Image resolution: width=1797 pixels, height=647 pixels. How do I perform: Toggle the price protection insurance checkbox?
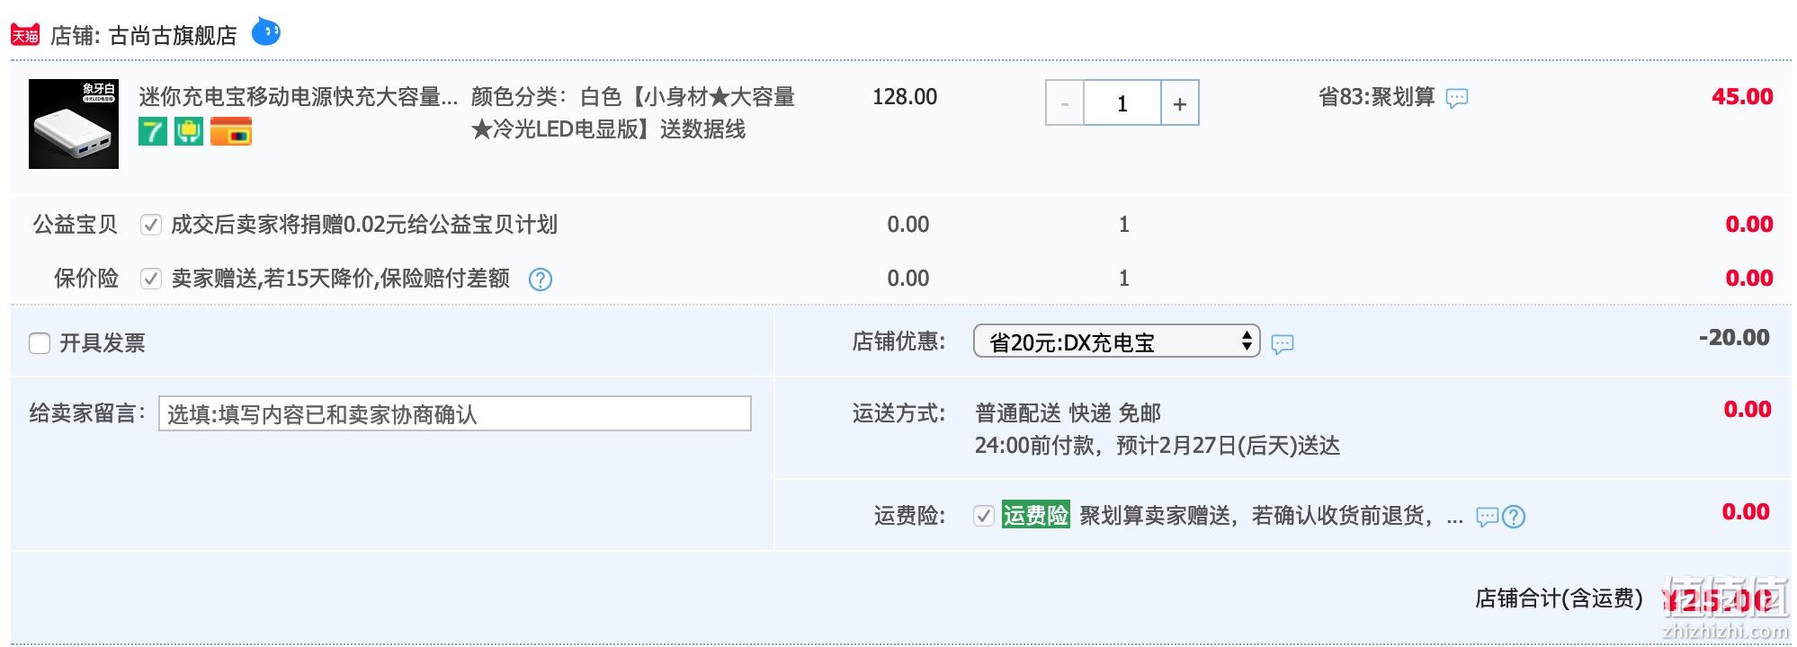point(151,279)
